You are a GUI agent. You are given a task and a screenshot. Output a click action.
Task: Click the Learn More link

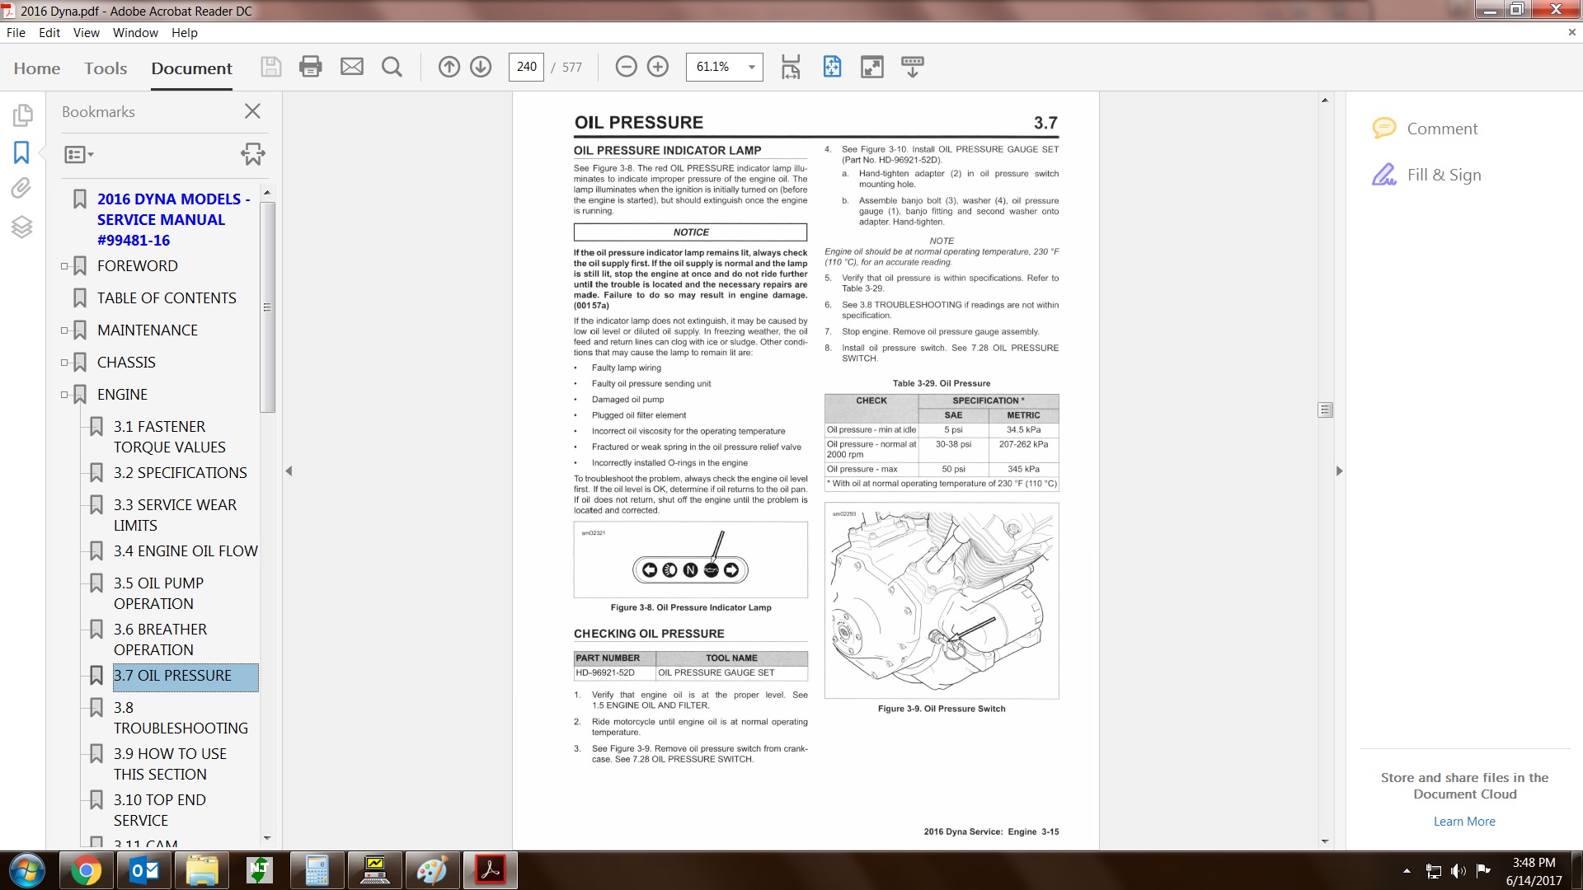1463,821
